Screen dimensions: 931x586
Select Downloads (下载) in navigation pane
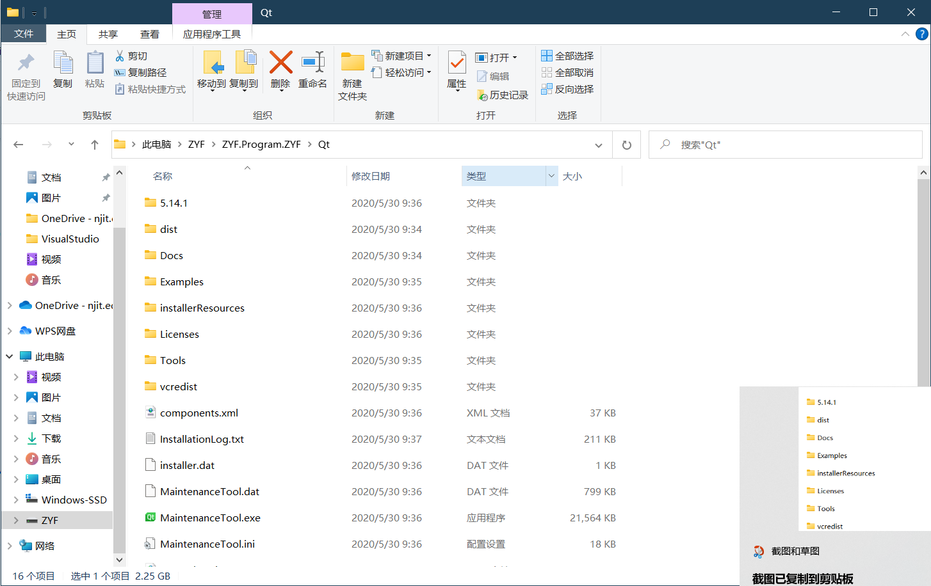44,438
